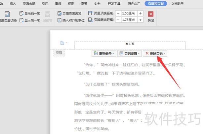
Task: Select the 安全 tab
Action: [x=97, y=4]
